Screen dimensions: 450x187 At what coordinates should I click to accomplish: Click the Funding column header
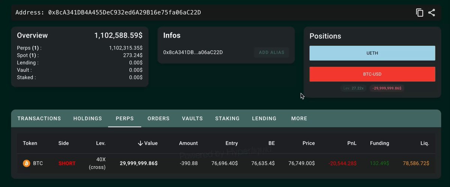pyautogui.click(x=379, y=143)
